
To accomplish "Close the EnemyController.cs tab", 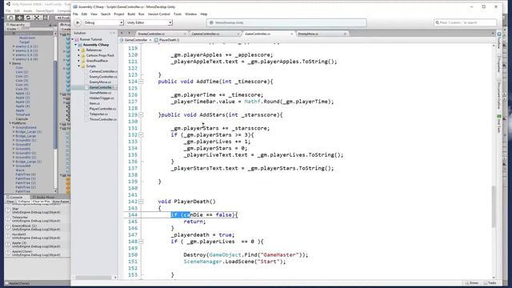I will tap(185, 34).
